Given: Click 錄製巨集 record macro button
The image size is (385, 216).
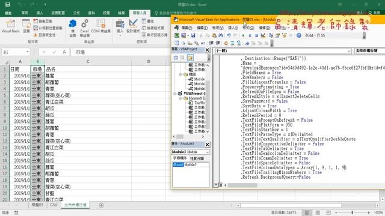Looking at the screenshot, I should click(43, 21).
